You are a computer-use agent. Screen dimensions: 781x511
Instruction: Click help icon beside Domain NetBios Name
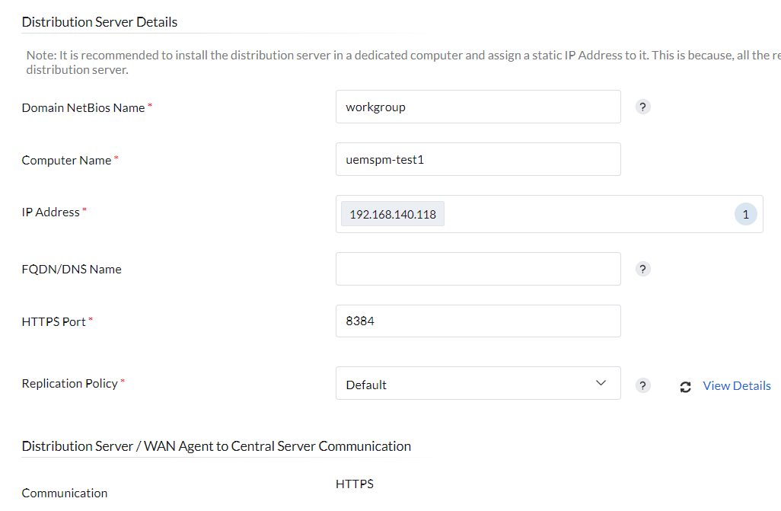(x=643, y=107)
